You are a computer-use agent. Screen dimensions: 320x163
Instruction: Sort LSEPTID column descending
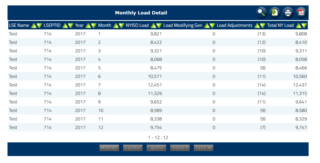[71, 26]
